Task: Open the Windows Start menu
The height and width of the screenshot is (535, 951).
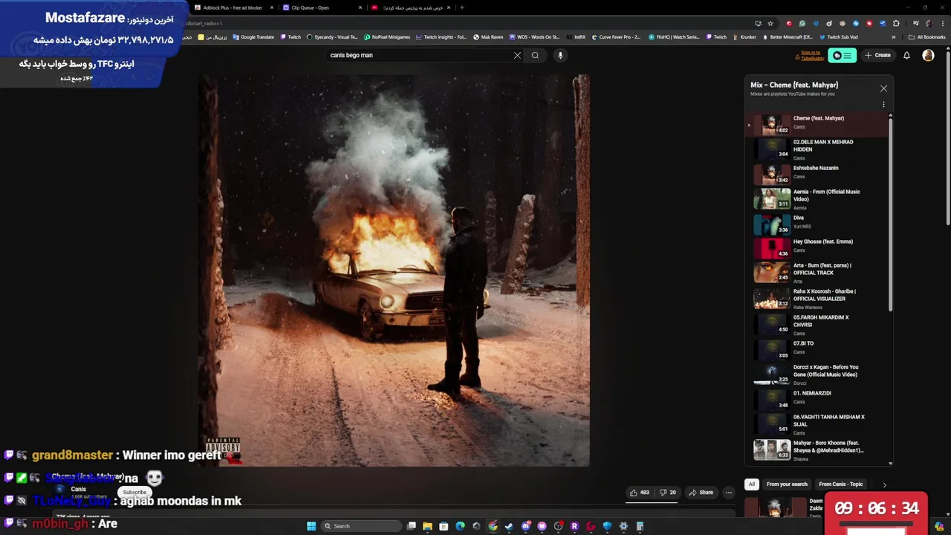Action: [x=311, y=526]
